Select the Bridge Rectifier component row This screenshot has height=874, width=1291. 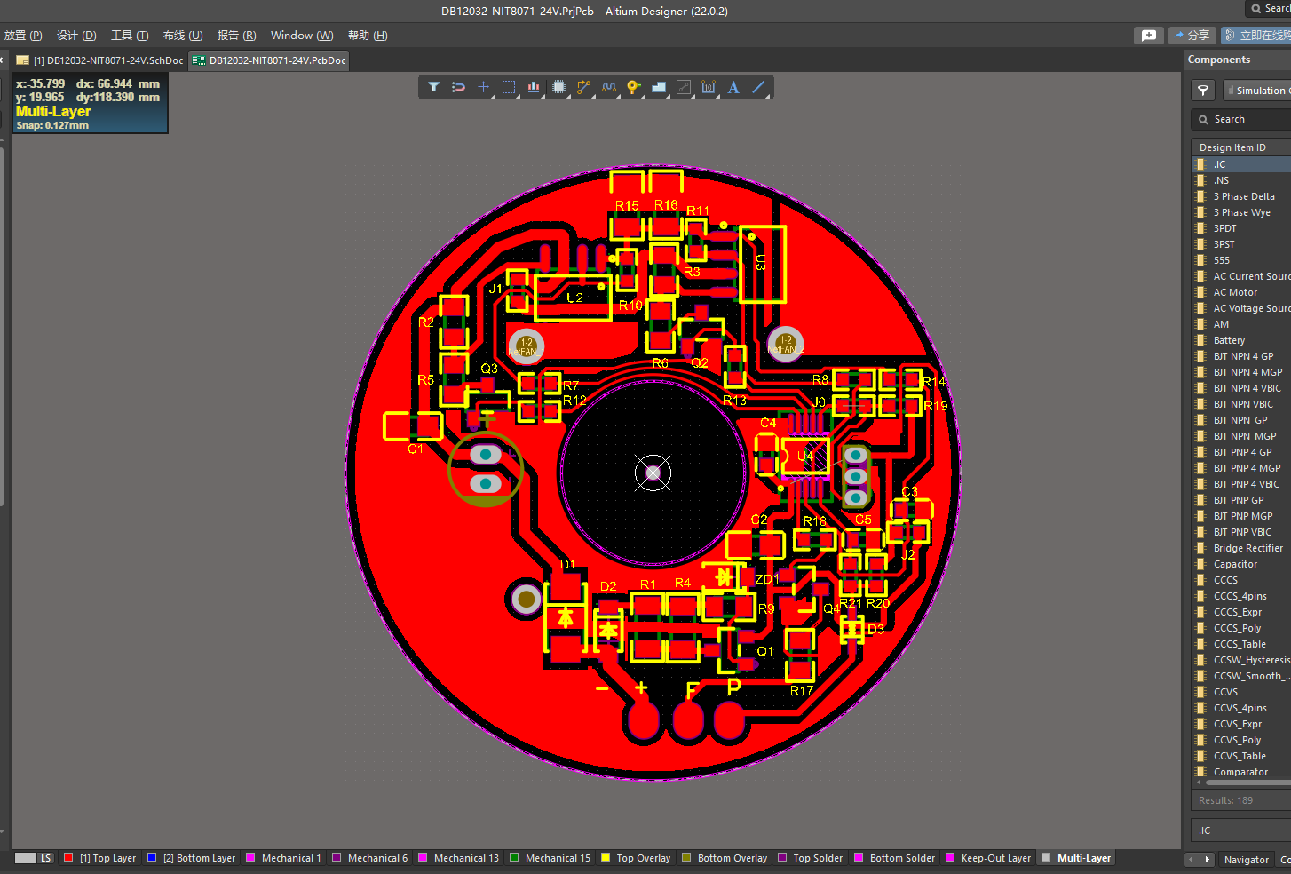click(x=1241, y=548)
